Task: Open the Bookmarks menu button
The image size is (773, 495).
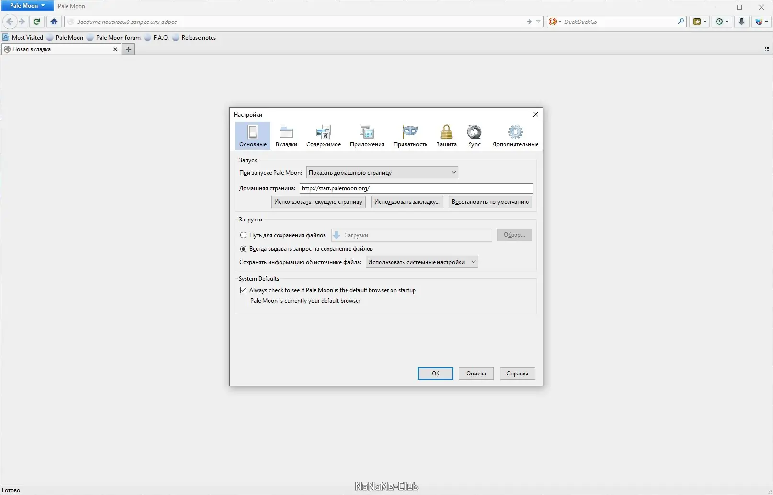Action: (x=699, y=22)
